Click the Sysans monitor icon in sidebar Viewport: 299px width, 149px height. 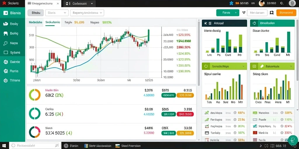[x=6, y=52]
